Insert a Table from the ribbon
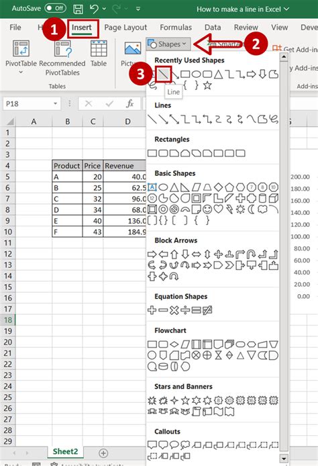The image size is (318, 466). 99,54
